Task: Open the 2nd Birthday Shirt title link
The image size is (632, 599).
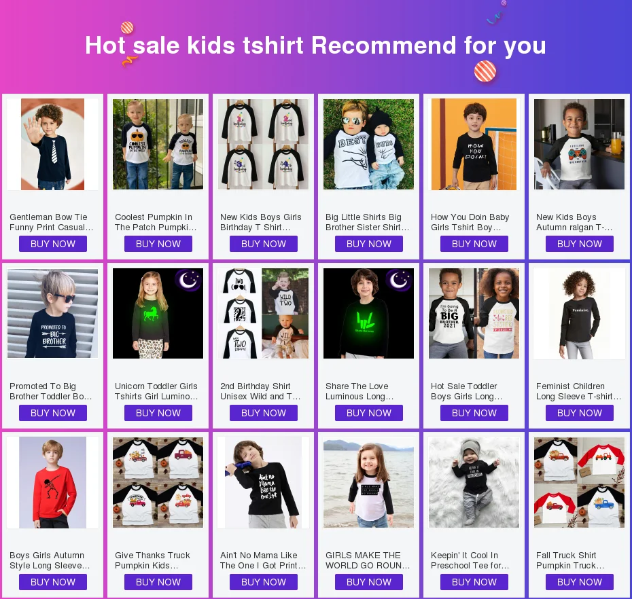Action: point(260,391)
